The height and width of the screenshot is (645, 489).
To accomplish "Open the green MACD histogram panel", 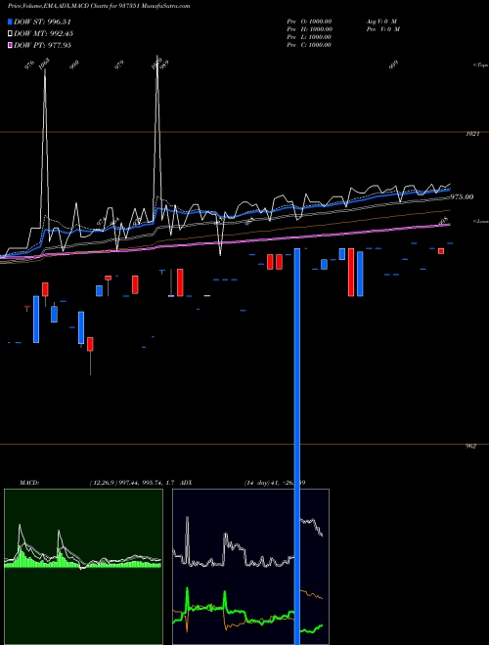I will (83, 567).
